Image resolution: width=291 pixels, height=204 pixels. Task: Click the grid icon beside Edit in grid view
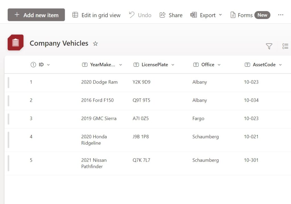click(75, 15)
